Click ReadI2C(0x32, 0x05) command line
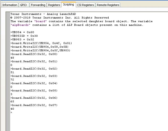This screenshot has width=168, height=131. pyautogui.click(x=34, y=91)
